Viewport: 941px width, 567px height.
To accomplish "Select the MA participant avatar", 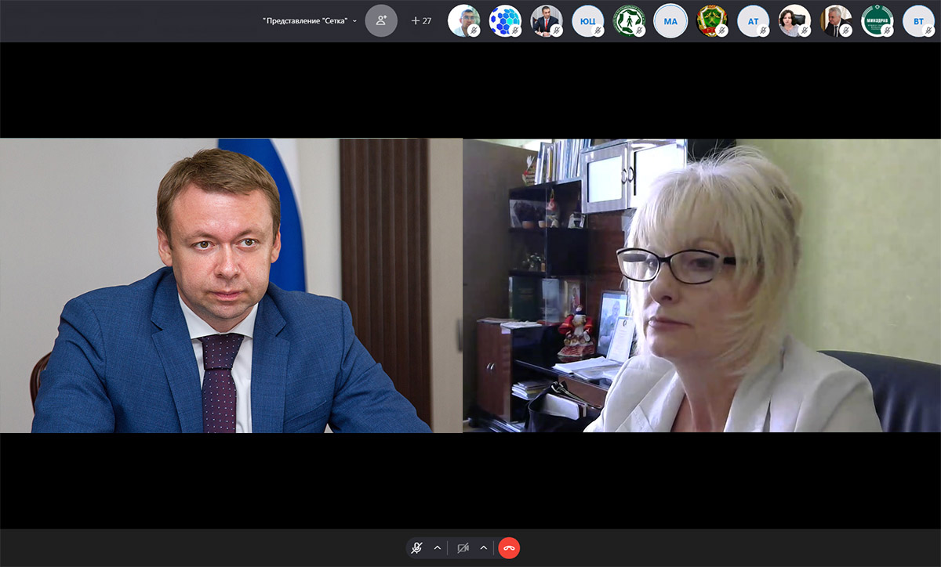I will pyautogui.click(x=670, y=21).
